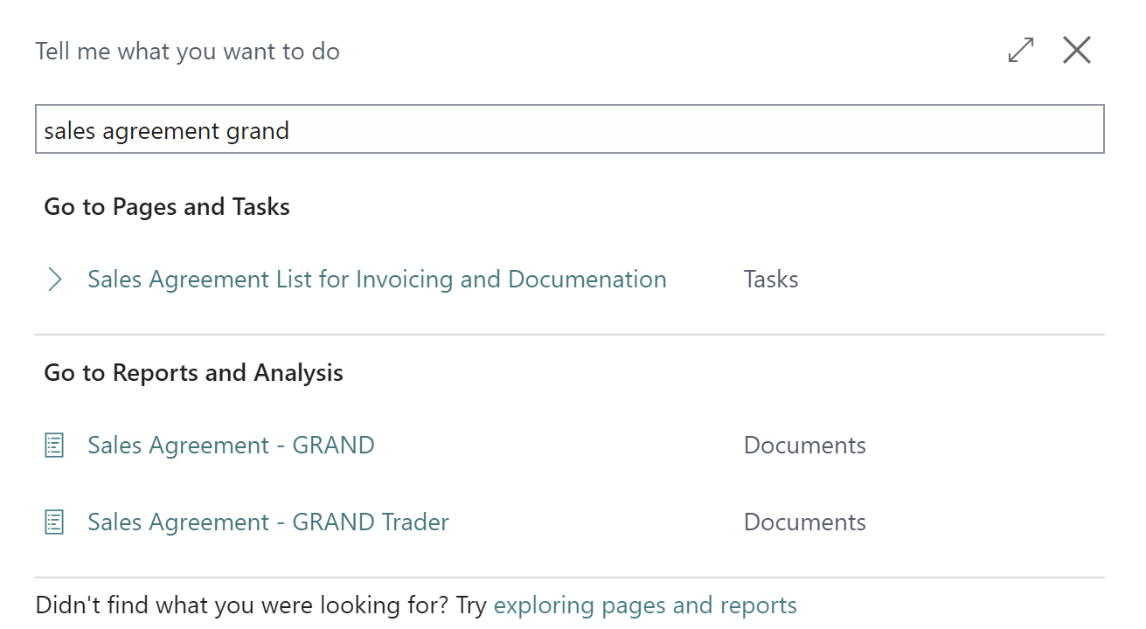The width and height of the screenshot is (1146, 629).
Task: Follow the exploring pages and reports link
Action: pos(645,605)
